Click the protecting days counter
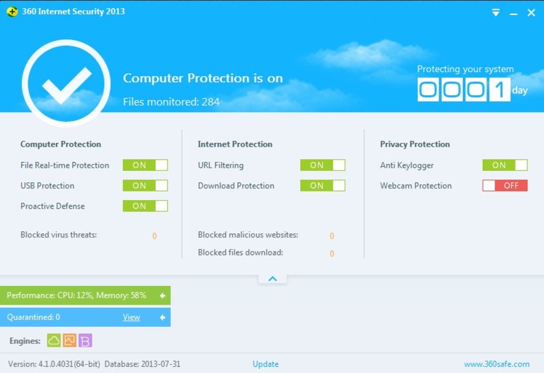The width and height of the screenshot is (544, 373). (464, 90)
